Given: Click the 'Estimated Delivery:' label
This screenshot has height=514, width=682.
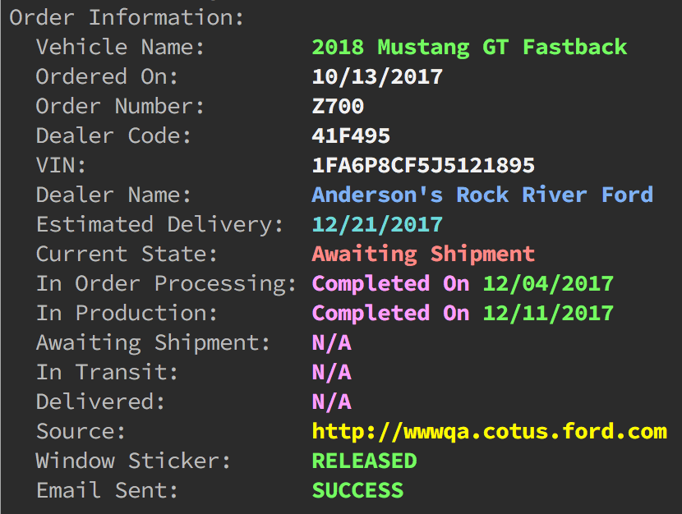Looking at the screenshot, I should click(159, 225).
